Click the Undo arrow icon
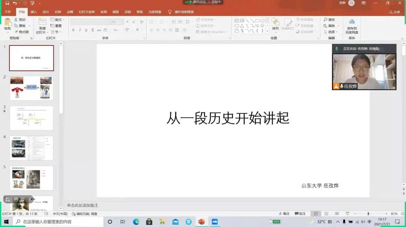Viewport: 406px width, 227px height. point(15,3)
